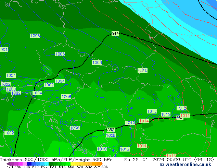This screenshot has height=168, width=217.
Task: Click the blue 1010 label beside a red 1014
Action: [x=130, y=123]
